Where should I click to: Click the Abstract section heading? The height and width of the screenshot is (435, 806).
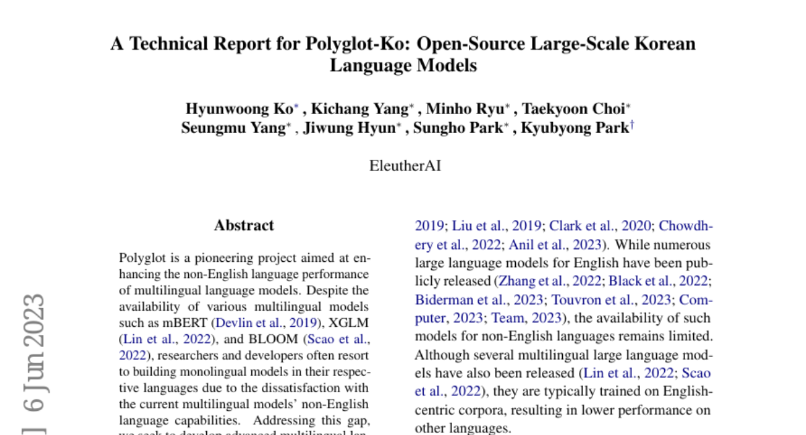point(244,226)
